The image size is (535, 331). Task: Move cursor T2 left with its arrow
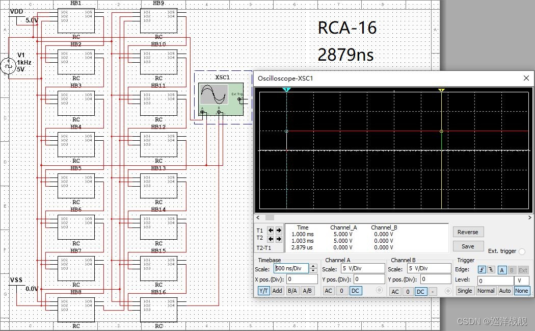click(271, 239)
